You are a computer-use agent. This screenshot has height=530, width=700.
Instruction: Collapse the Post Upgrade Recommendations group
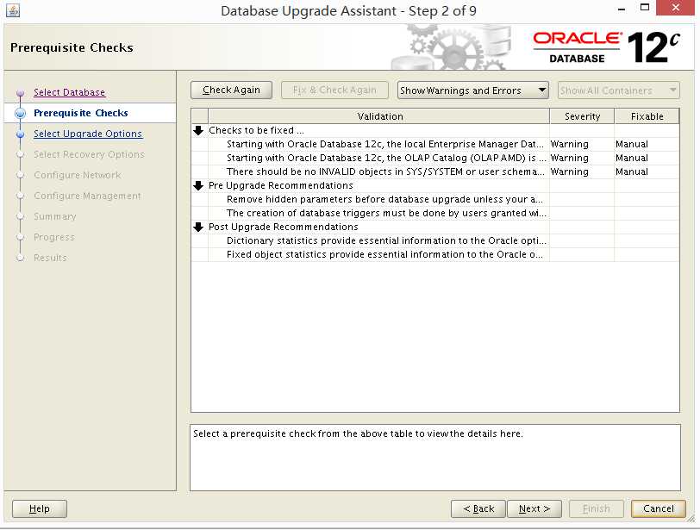(x=198, y=227)
